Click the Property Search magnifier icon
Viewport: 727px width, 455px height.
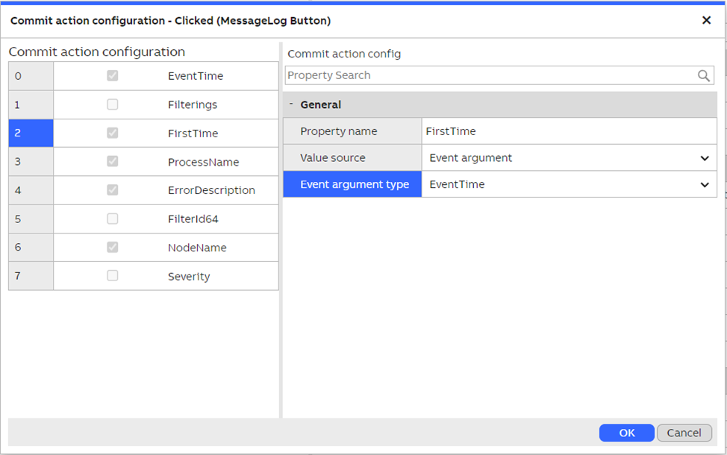[703, 75]
